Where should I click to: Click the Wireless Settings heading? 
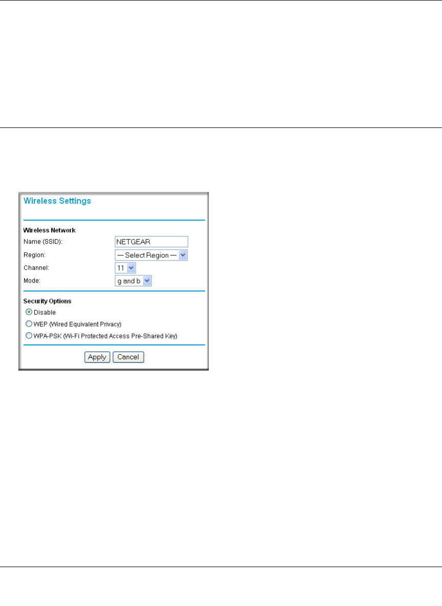(57, 201)
